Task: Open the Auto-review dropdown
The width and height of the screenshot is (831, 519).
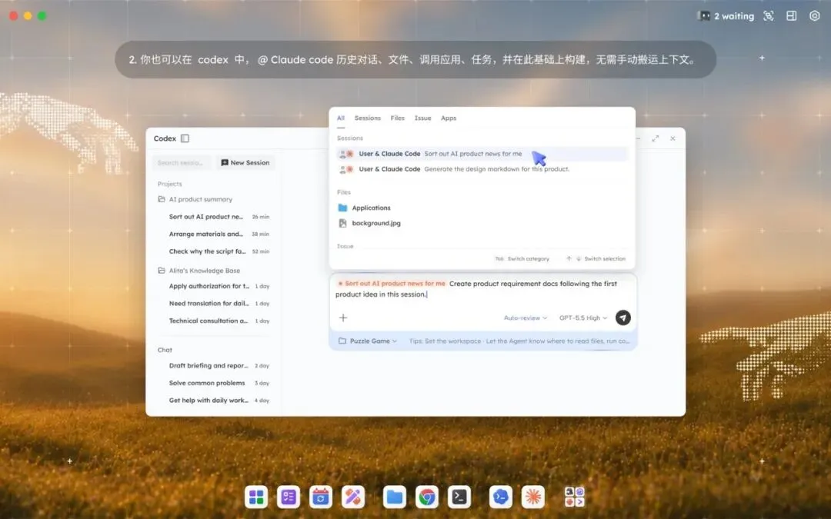Action: click(x=526, y=318)
